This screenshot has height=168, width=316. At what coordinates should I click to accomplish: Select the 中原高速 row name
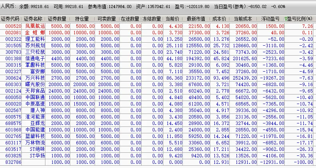pyautogui.click(x=35, y=104)
